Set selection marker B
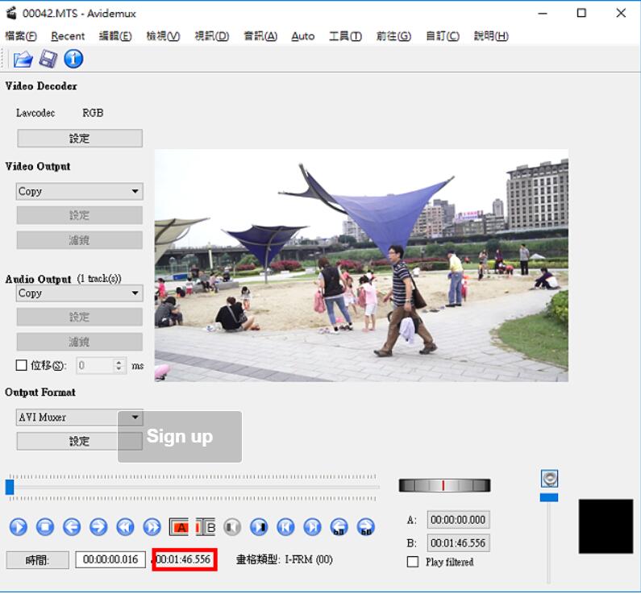This screenshot has height=594, width=641. [x=206, y=527]
